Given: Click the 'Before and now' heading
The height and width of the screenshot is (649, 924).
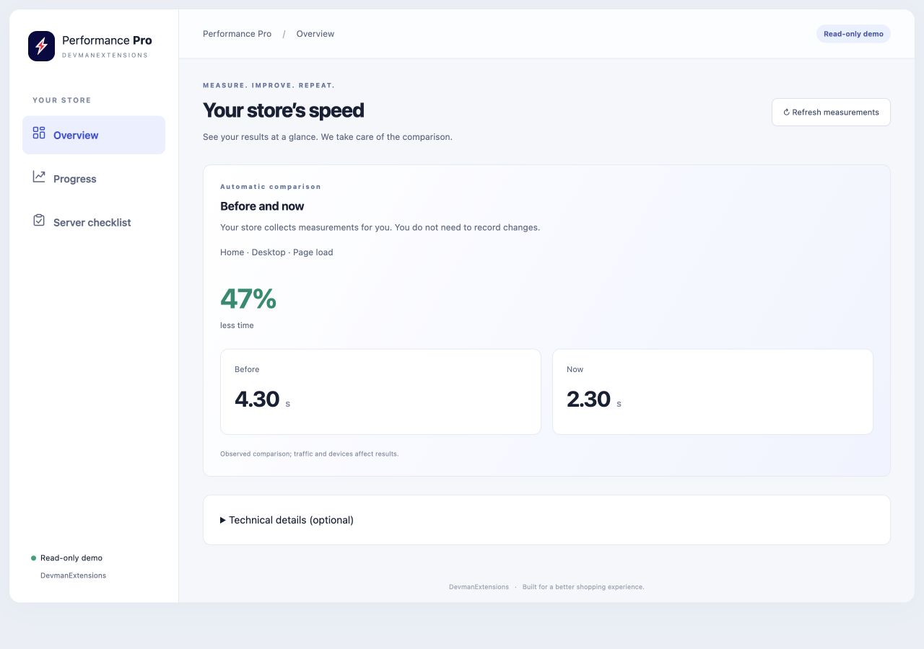Looking at the screenshot, I should pyautogui.click(x=262, y=206).
